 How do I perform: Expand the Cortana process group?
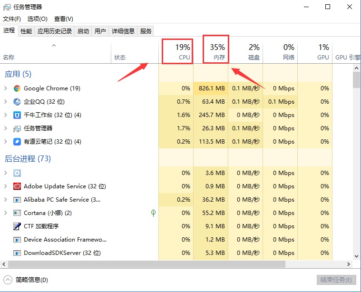(x=6, y=213)
